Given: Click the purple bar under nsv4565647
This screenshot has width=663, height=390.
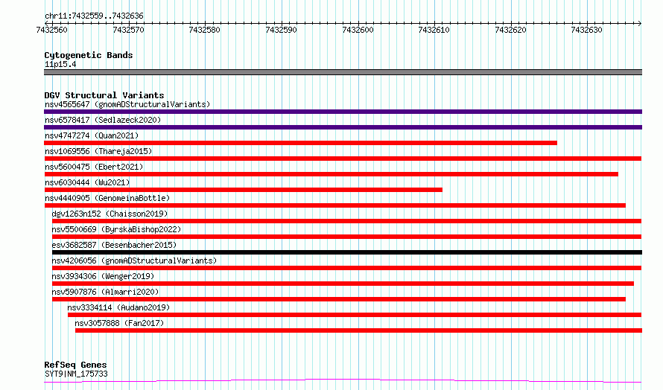Looking at the screenshot, I should [343, 112].
